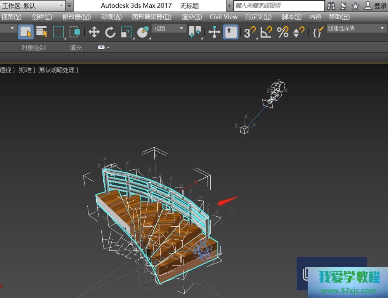Select the Scale tool
Viewport: 388px width, 298px height.
126,32
